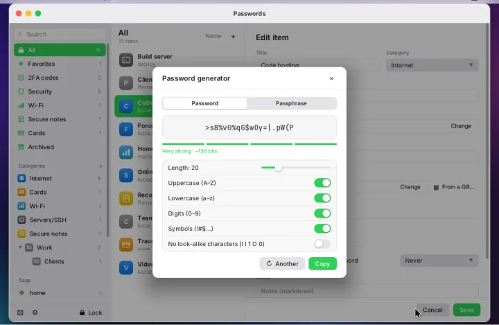Add new item with plus icon
The width and height of the screenshot is (499, 325).
[x=233, y=36]
